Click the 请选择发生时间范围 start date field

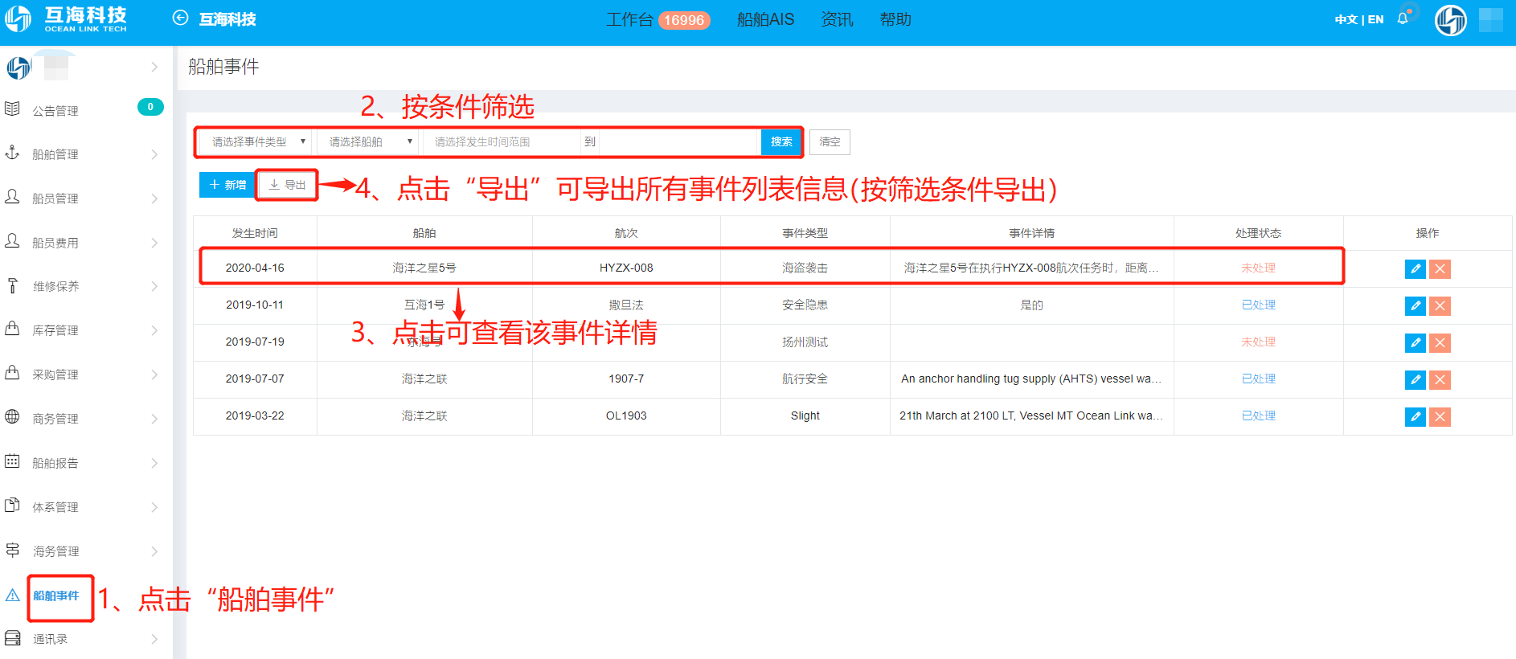(x=502, y=141)
